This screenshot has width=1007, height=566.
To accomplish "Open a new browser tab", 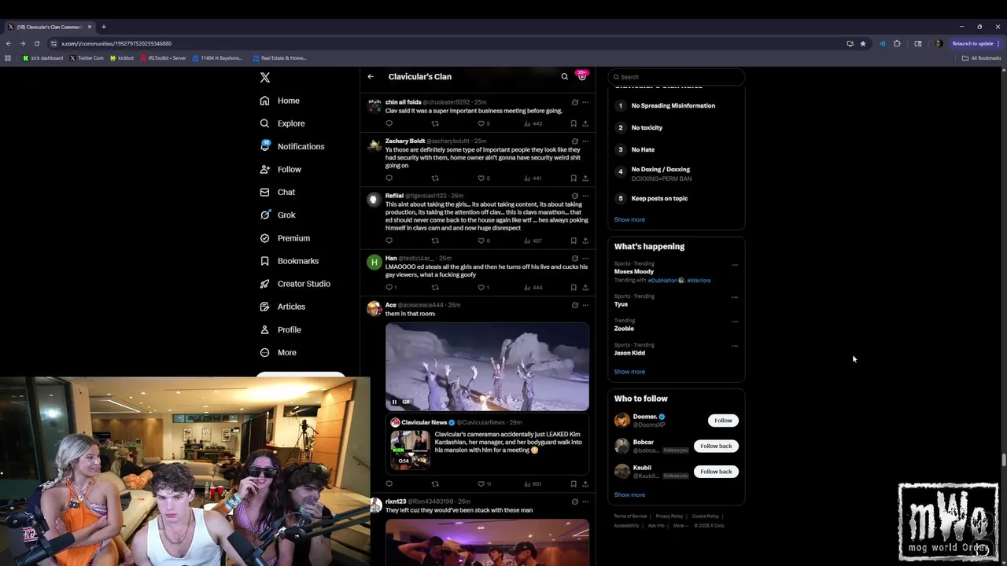I will click(x=103, y=27).
